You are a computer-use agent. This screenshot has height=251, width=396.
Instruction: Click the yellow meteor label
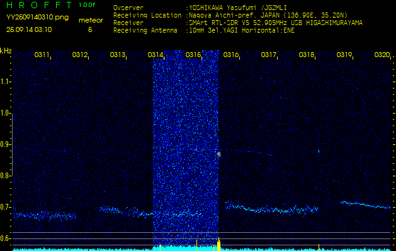91,20
